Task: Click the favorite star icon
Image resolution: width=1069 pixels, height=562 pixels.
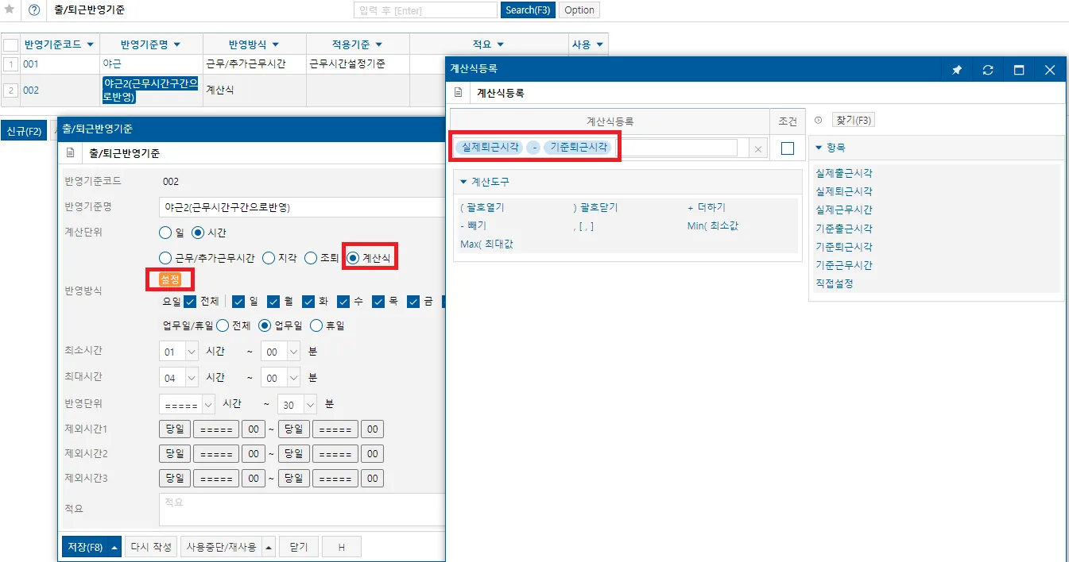Action: click(x=10, y=10)
